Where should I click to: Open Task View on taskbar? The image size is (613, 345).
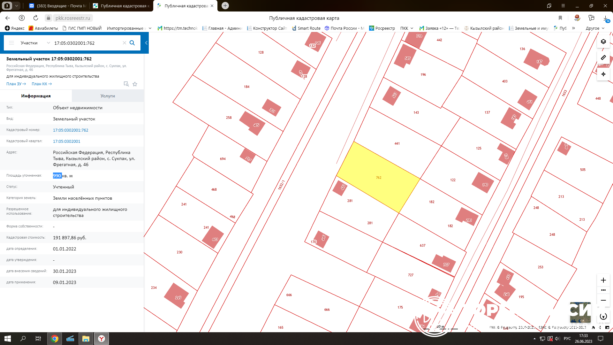tap(38, 339)
